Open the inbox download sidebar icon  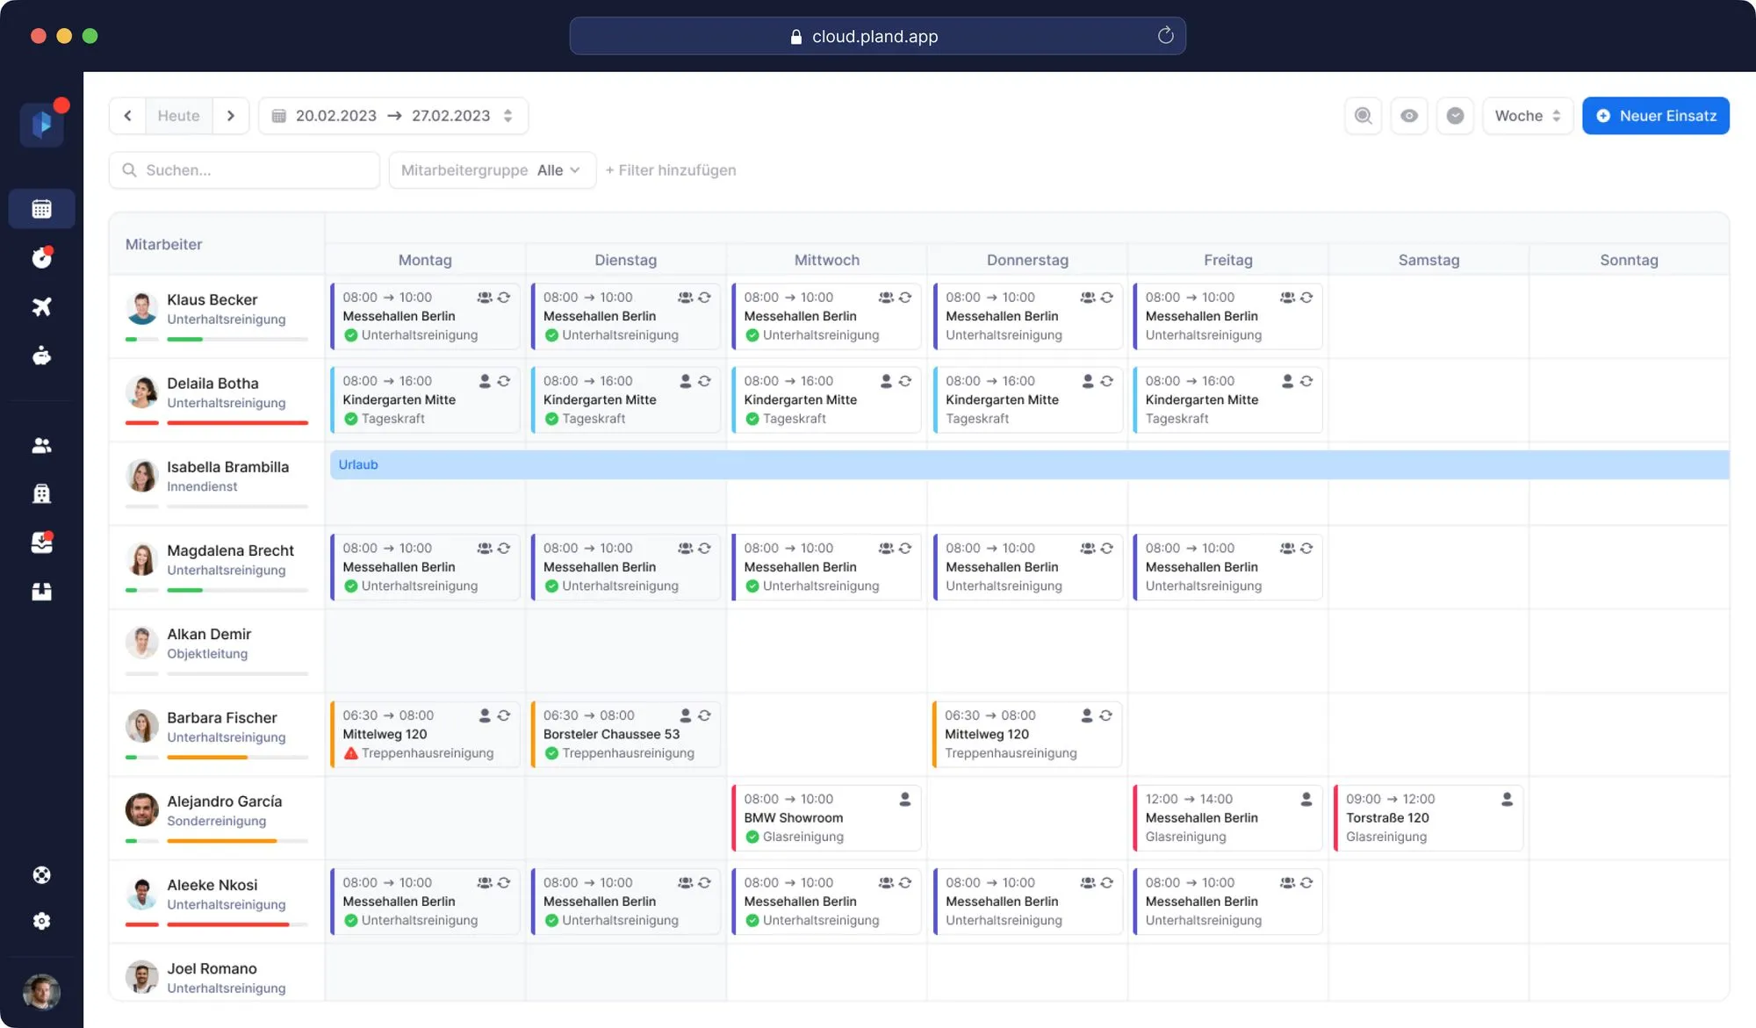click(41, 543)
